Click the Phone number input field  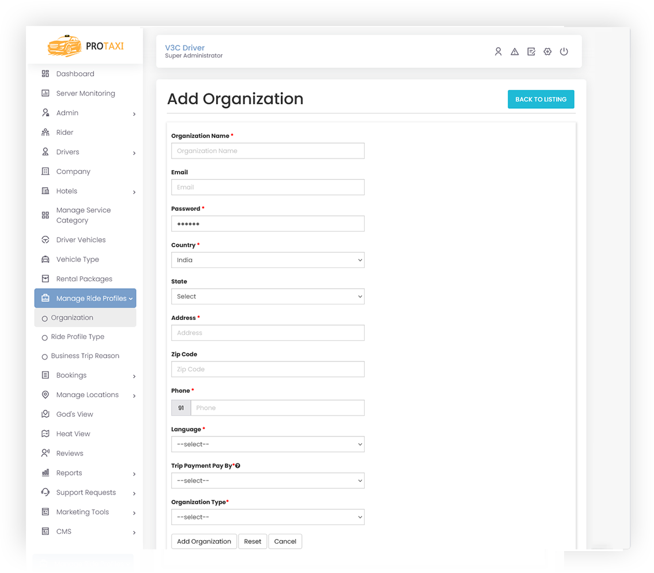(277, 408)
